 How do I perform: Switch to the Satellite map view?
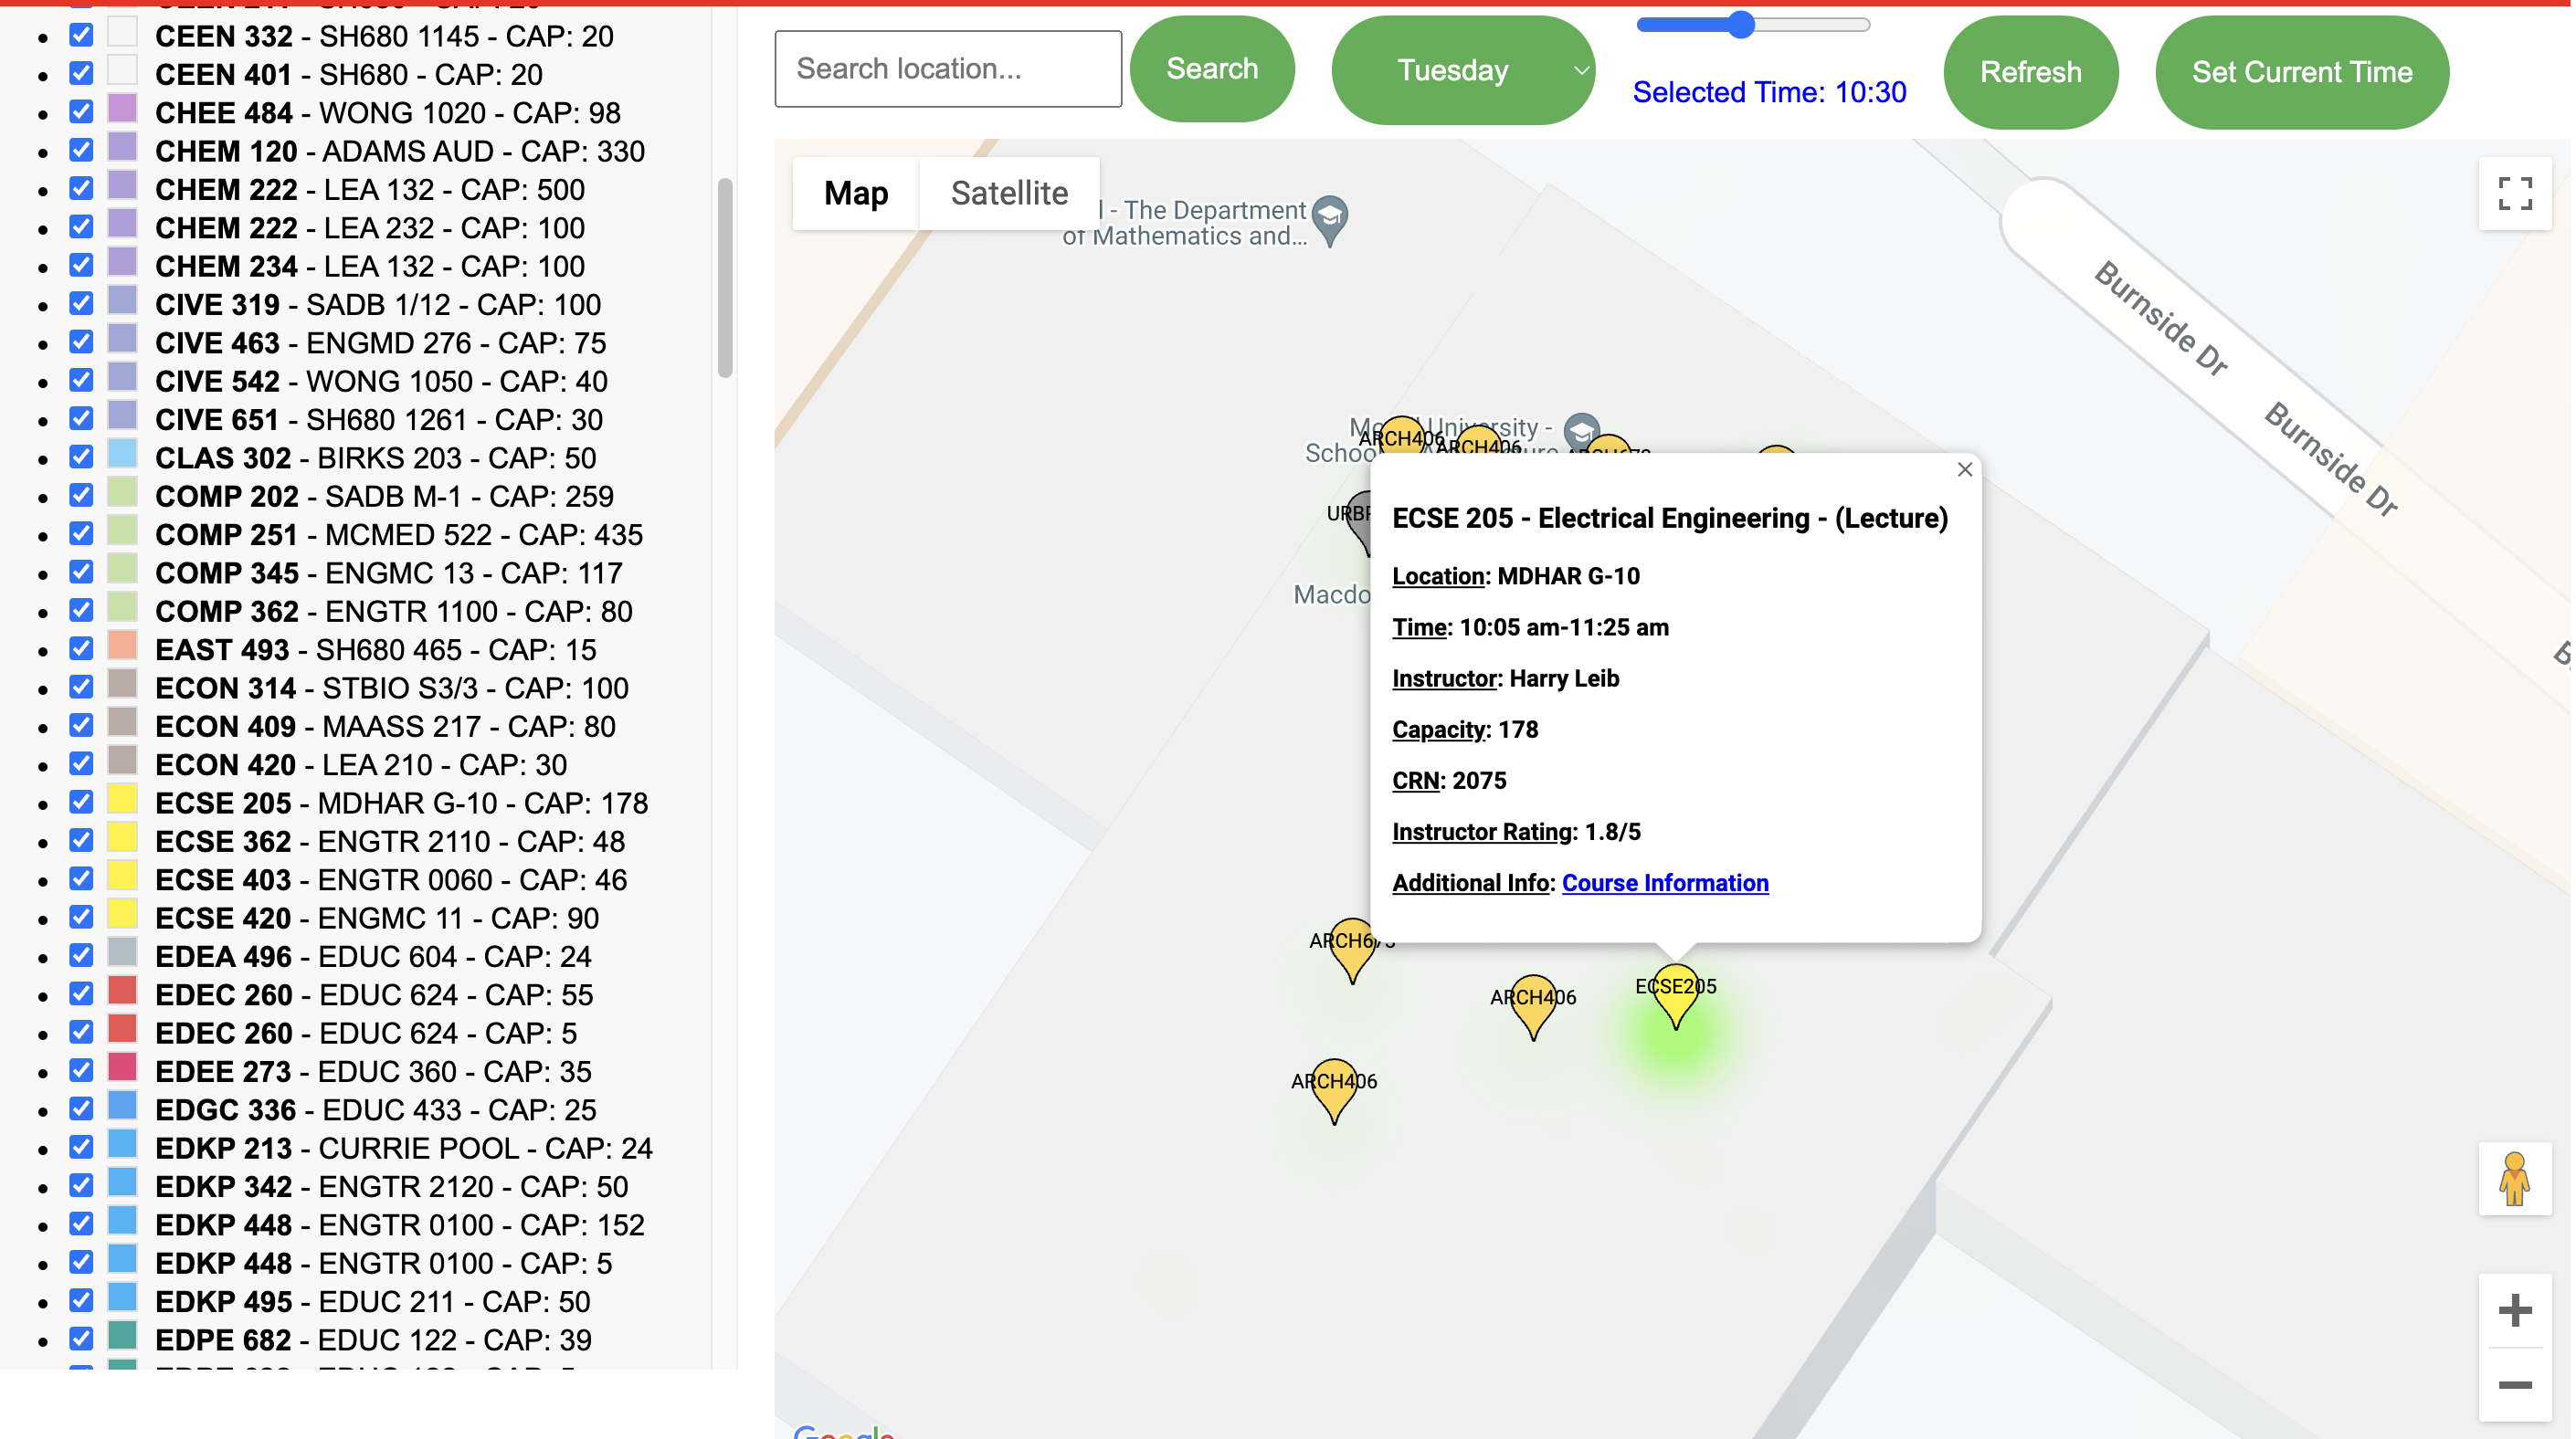pyautogui.click(x=1008, y=194)
